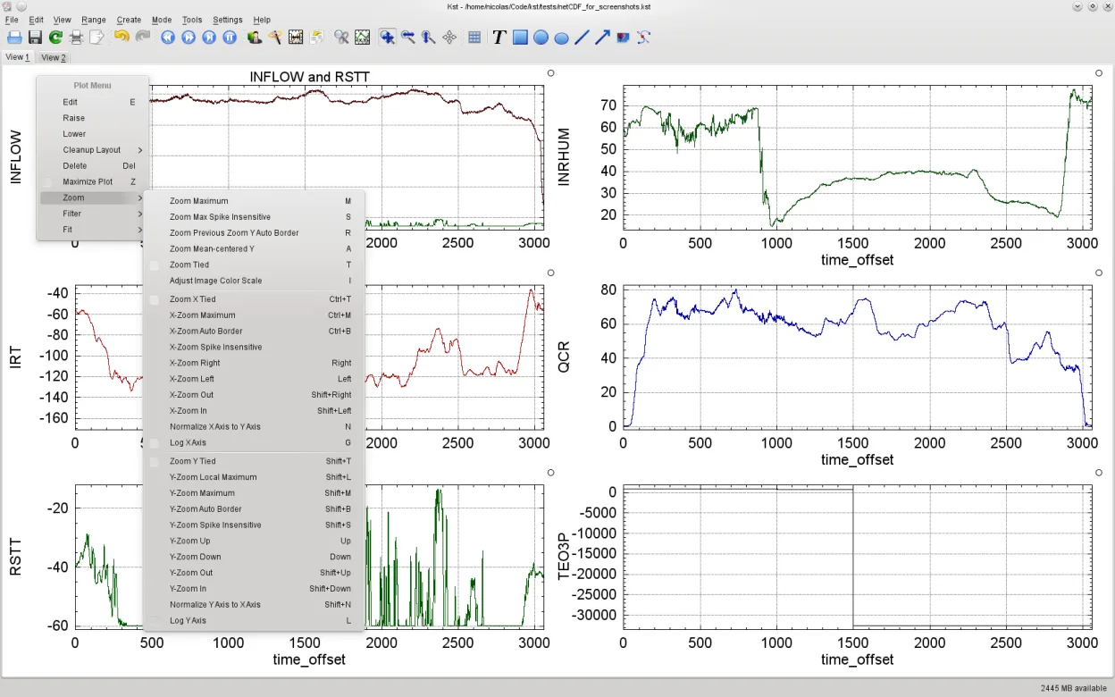The height and width of the screenshot is (697, 1115).
Task: Click the blue Pause icon
Action: click(230, 38)
